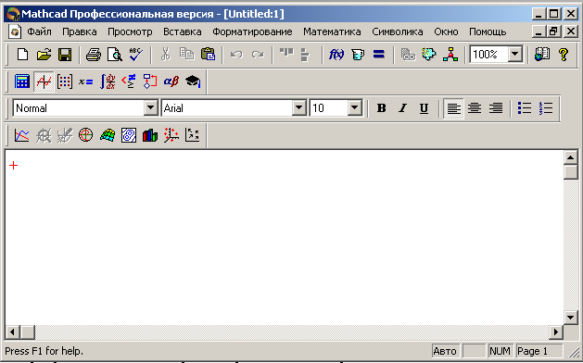Calculate with the equals sign icon
583x363 pixels.
[x=378, y=55]
